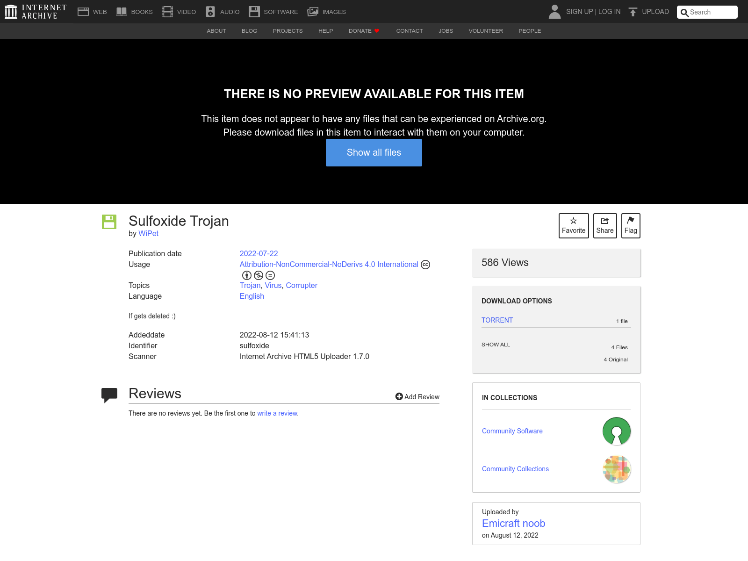Open the Blog menu item
748x561 pixels.
(250, 31)
